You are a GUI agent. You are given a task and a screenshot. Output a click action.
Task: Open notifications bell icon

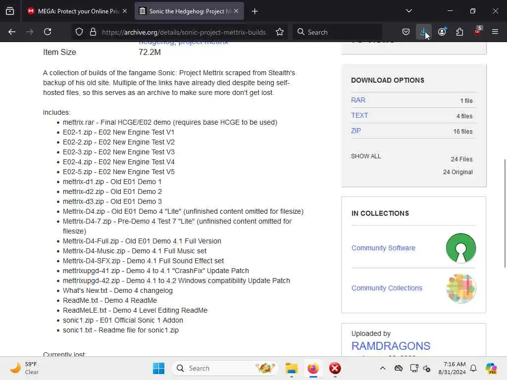click(473, 368)
